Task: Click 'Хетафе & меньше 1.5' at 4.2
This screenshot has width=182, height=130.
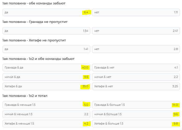Action: [46, 123]
